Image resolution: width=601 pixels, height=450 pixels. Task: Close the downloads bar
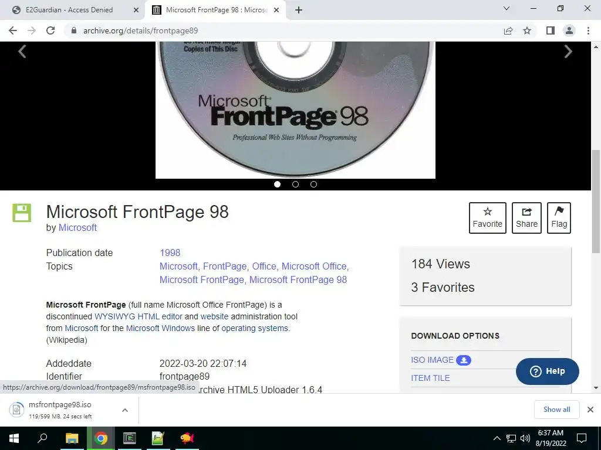pyautogui.click(x=590, y=410)
